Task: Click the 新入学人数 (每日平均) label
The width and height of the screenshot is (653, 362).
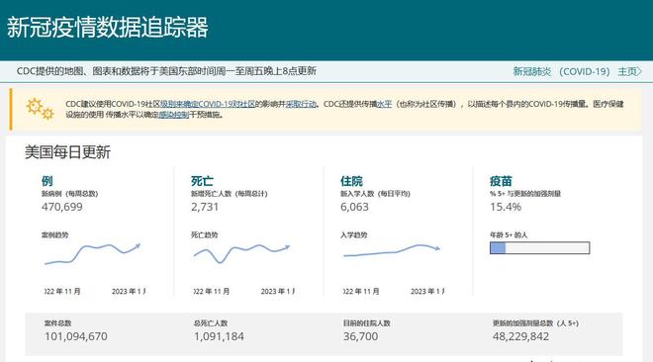Action: click(375, 194)
